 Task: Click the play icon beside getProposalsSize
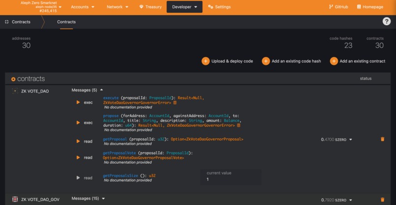tap(78, 177)
